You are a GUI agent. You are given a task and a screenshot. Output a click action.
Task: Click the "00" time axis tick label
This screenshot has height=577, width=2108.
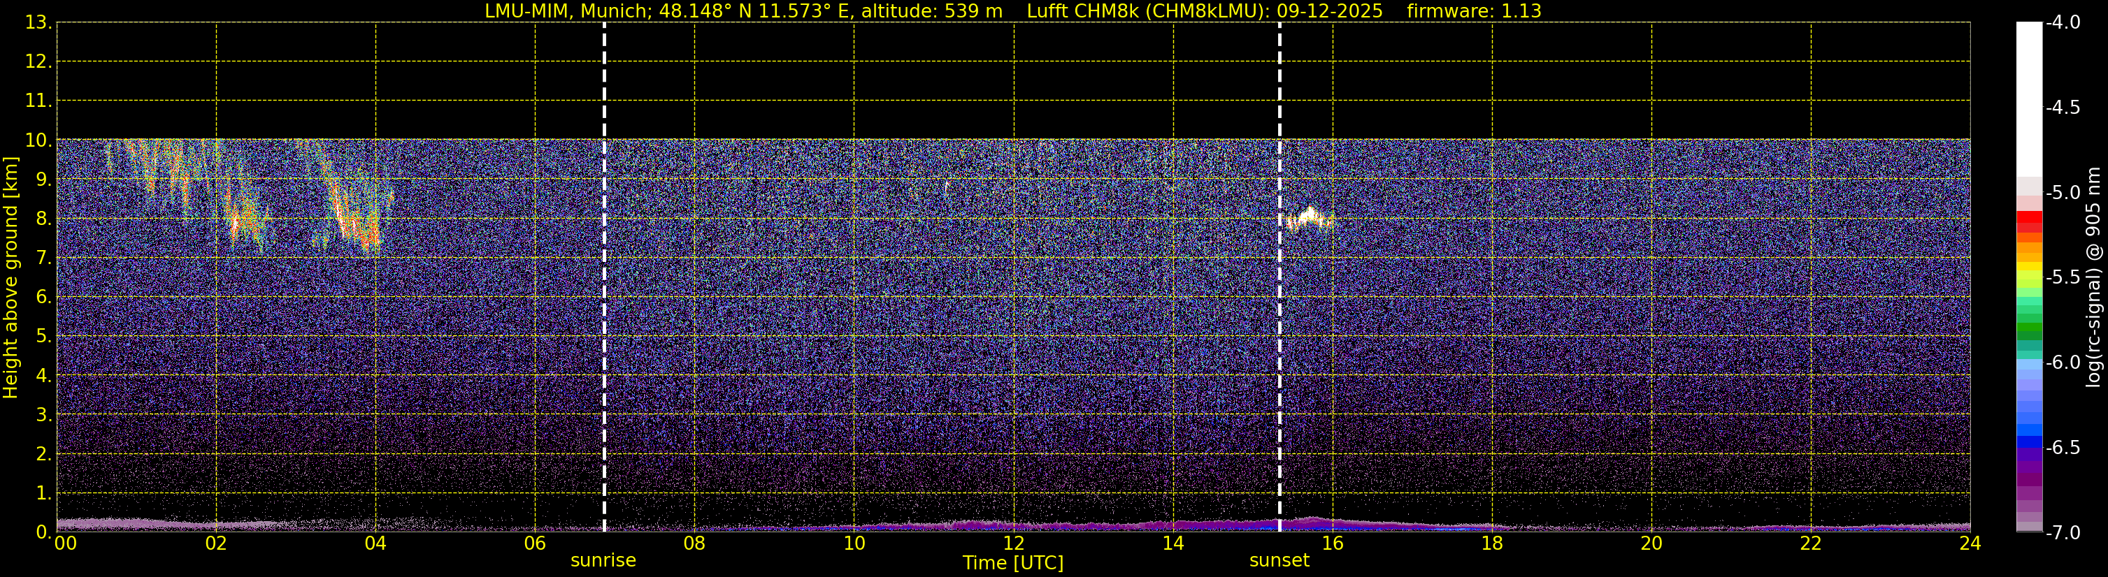(x=66, y=543)
